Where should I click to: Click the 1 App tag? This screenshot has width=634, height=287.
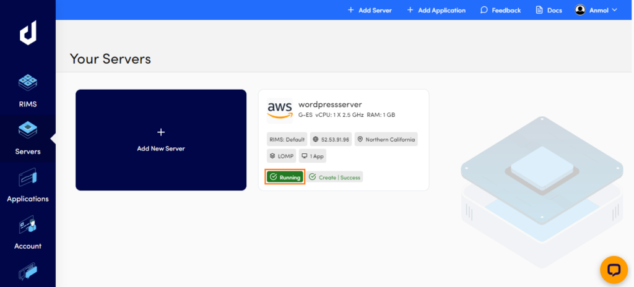click(x=313, y=156)
